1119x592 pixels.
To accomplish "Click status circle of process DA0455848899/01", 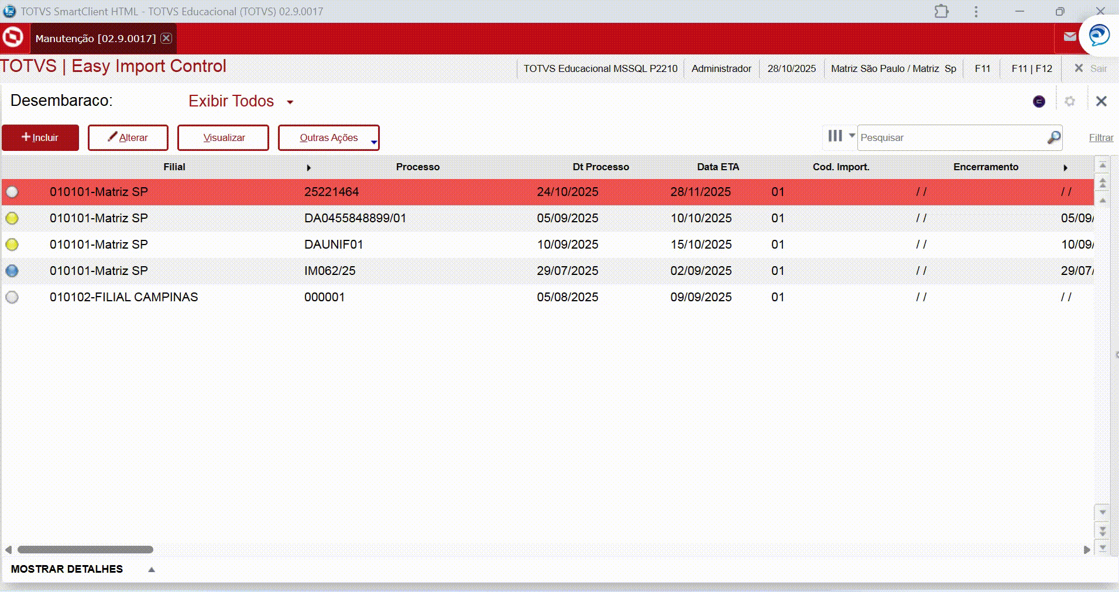I will [12, 218].
